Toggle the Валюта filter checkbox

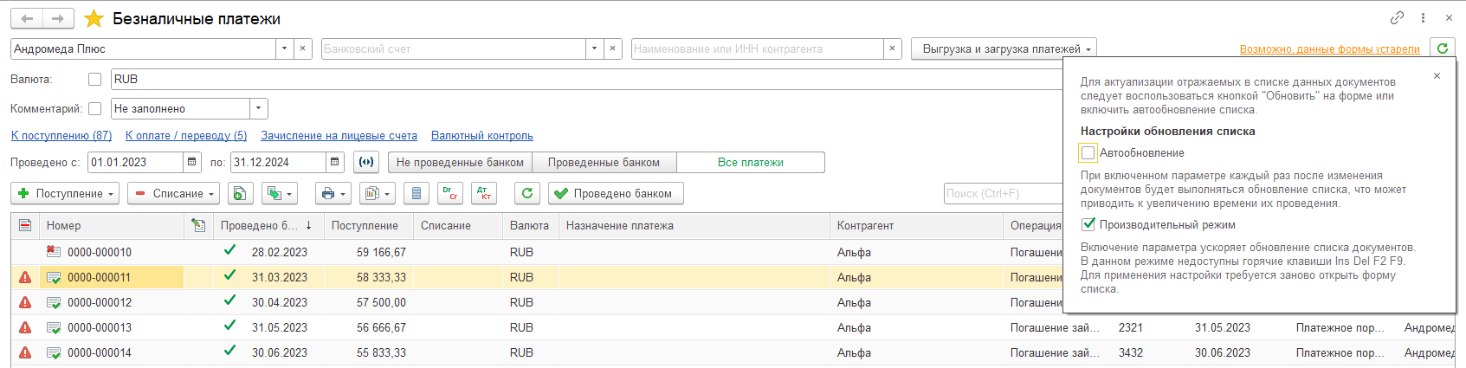[x=94, y=79]
